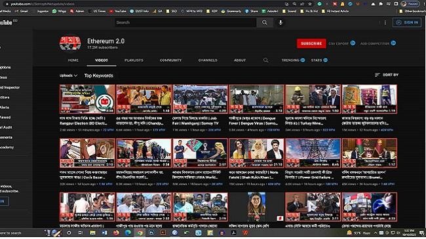
Task: Open the Brunei video thumbnail
Action: 370,153
